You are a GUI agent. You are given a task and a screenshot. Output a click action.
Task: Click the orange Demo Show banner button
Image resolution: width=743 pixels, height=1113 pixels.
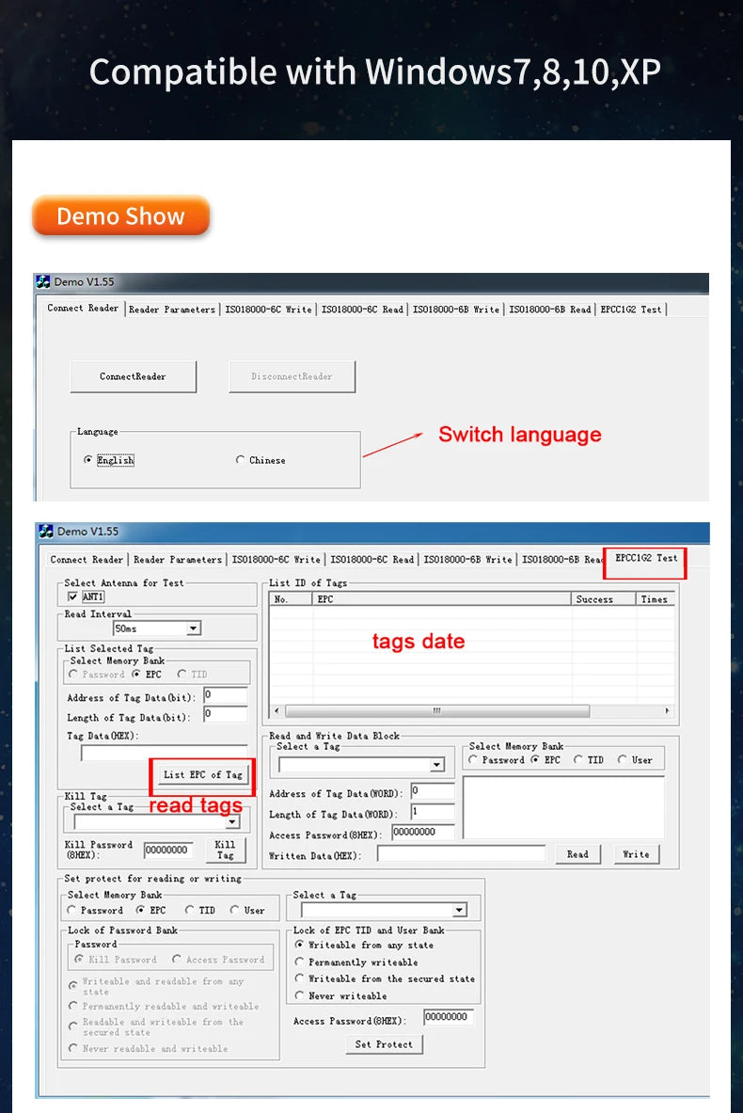pyautogui.click(x=120, y=216)
